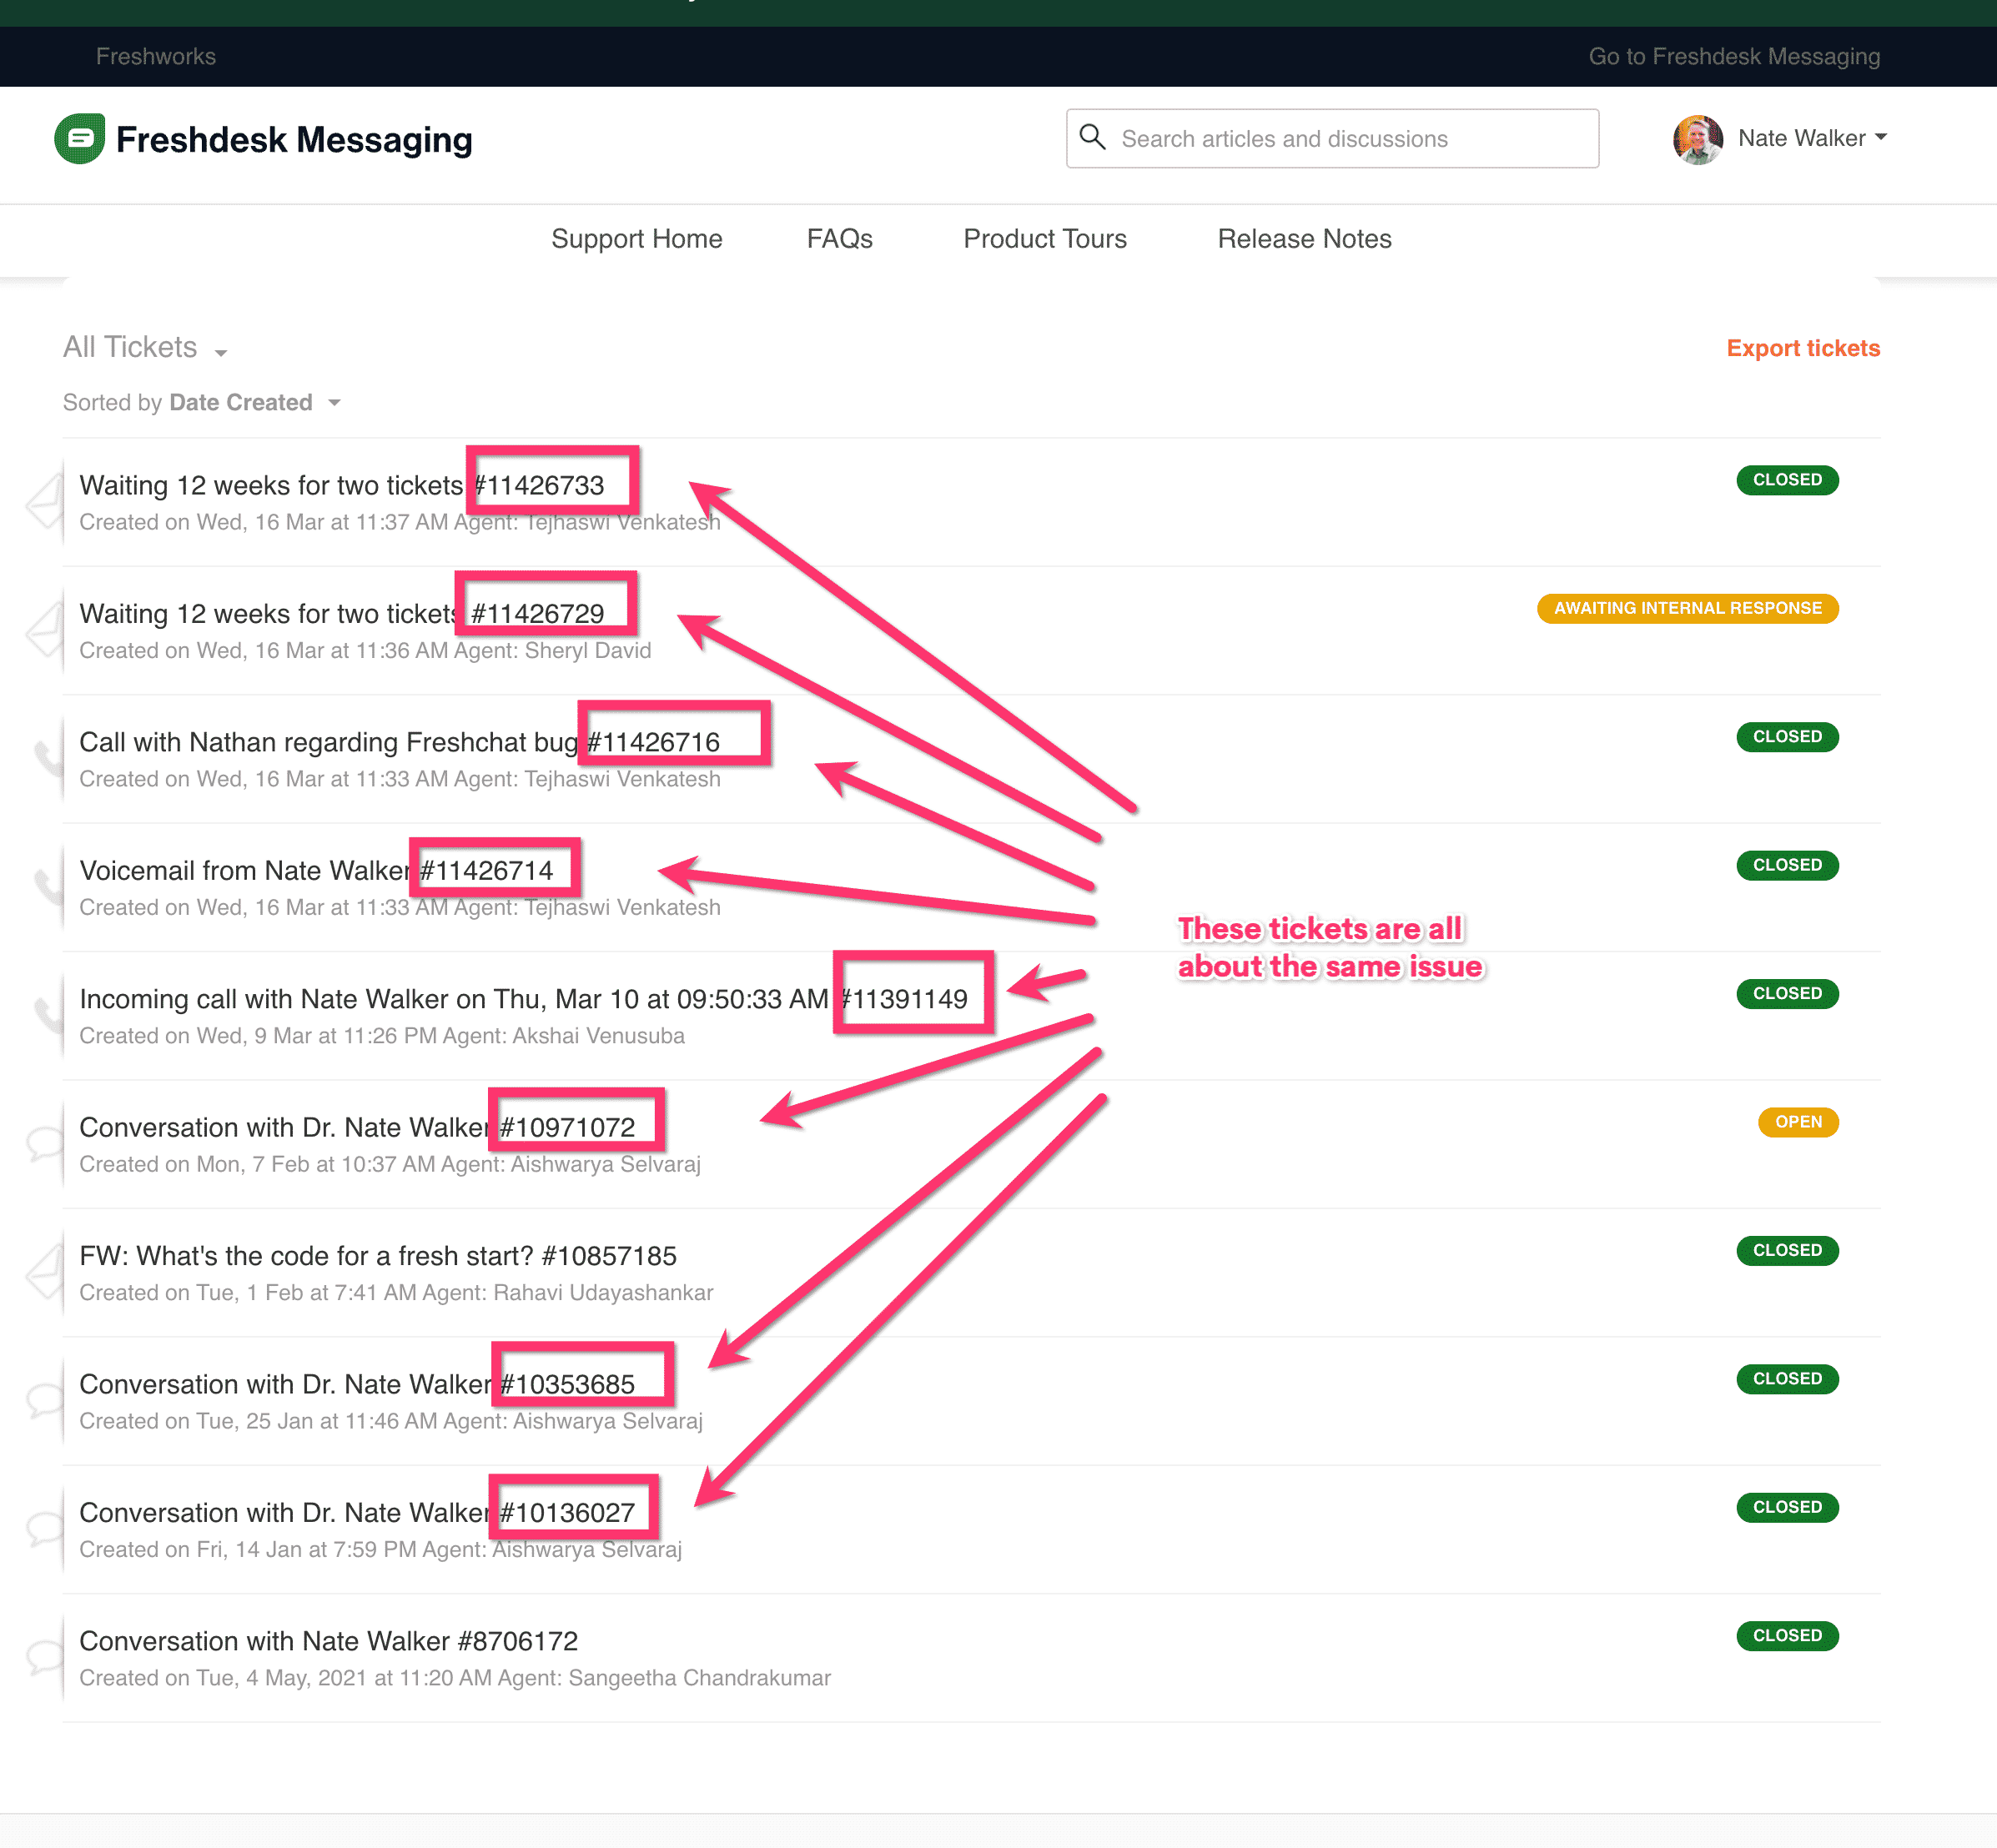Viewport: 1997px width, 1848px height.
Task: Expand the All Tickets filter dropdown
Action: 146,347
